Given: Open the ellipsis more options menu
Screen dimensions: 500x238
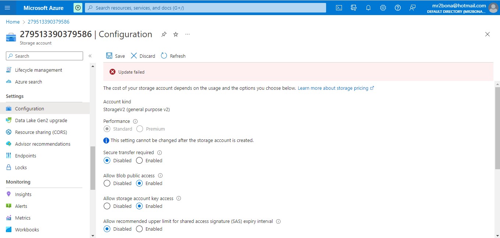Looking at the screenshot, I should coord(187,34).
